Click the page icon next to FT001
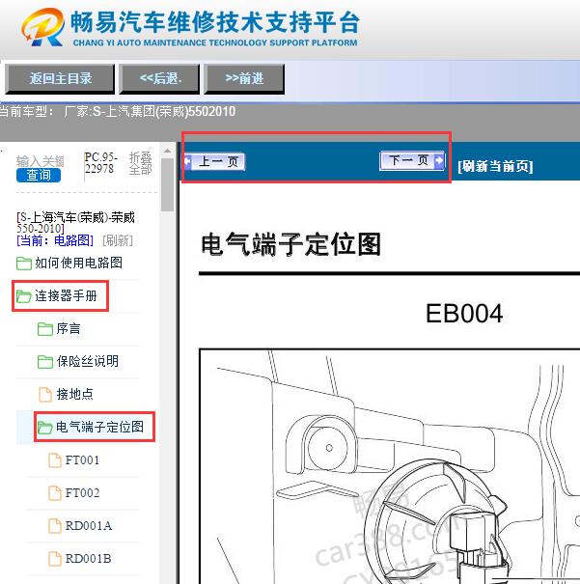Screen dimensions: 580x584 click(x=55, y=460)
